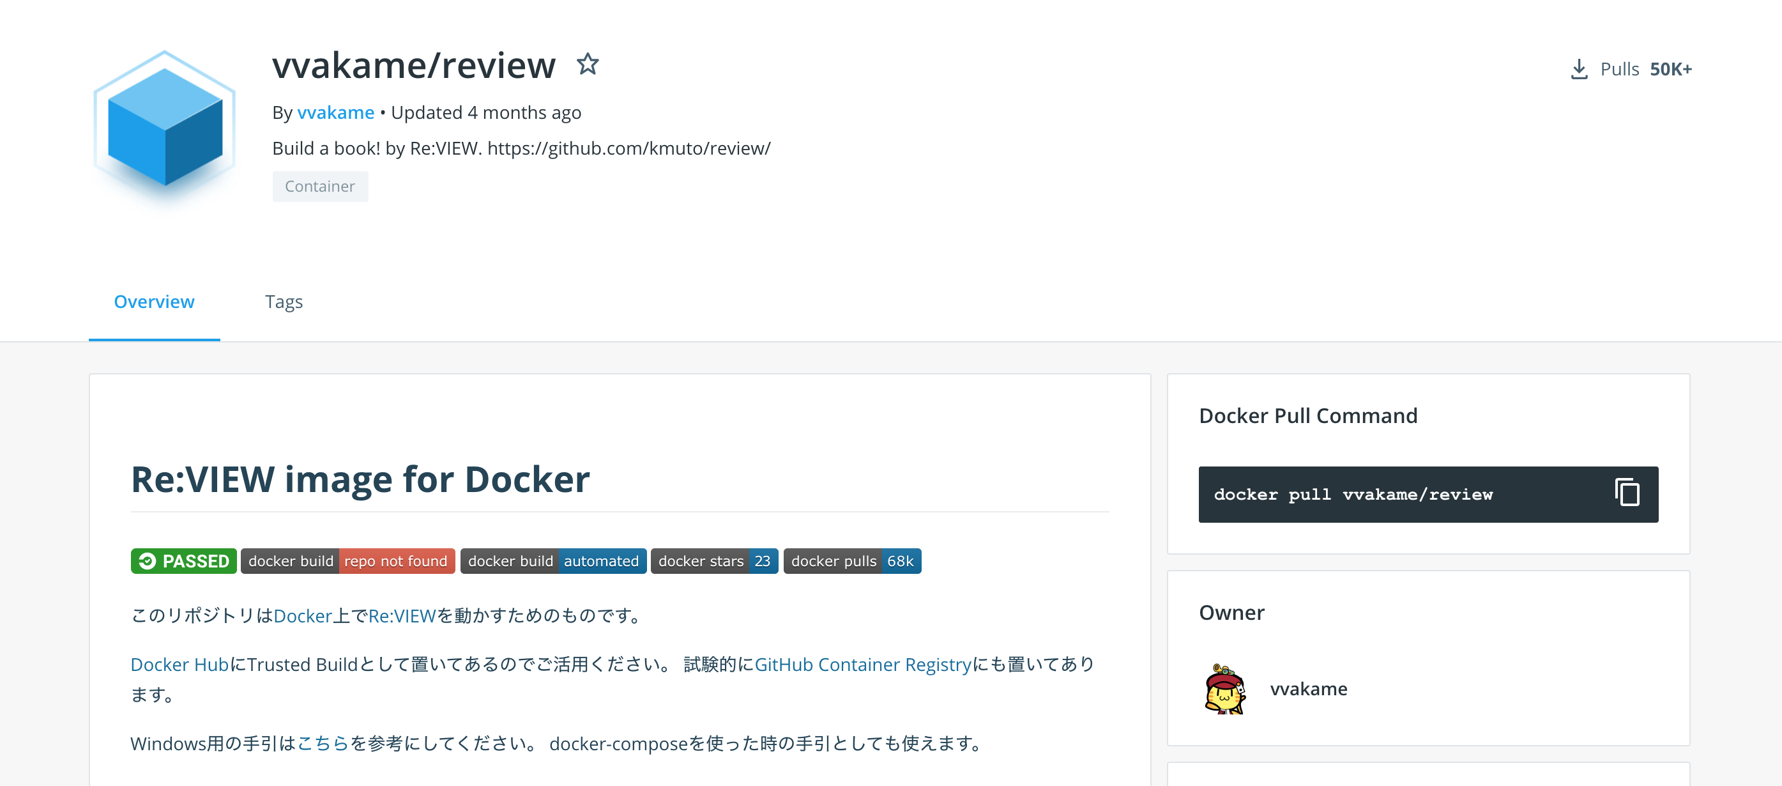The width and height of the screenshot is (1782, 786).
Task: Click the vvakame/review page title
Action: (x=414, y=66)
